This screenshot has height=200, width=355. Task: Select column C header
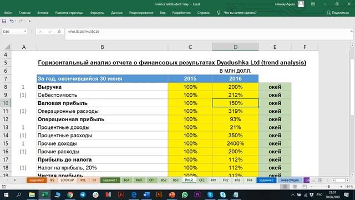pyautogui.click(x=190, y=47)
